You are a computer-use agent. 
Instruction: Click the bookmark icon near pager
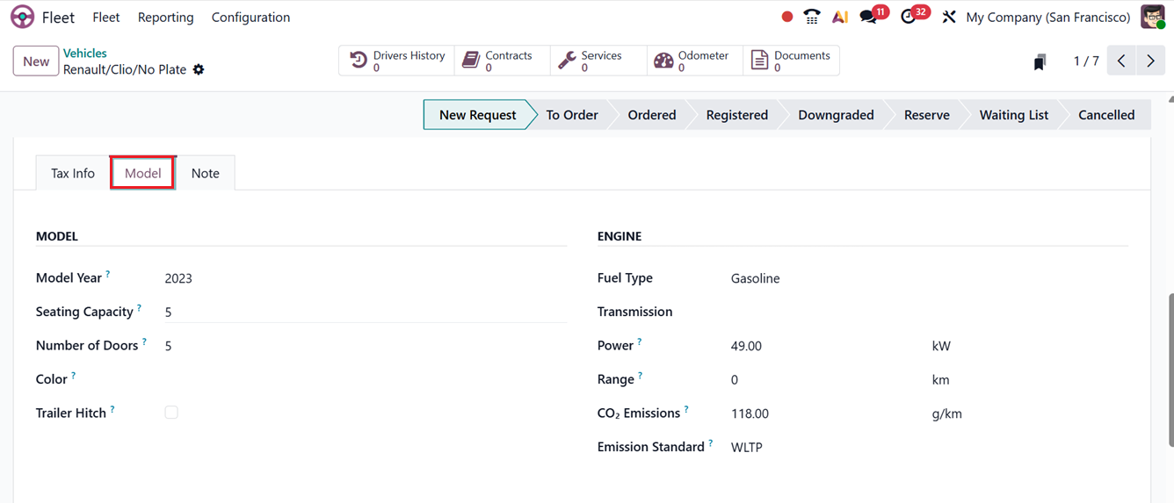(x=1040, y=61)
